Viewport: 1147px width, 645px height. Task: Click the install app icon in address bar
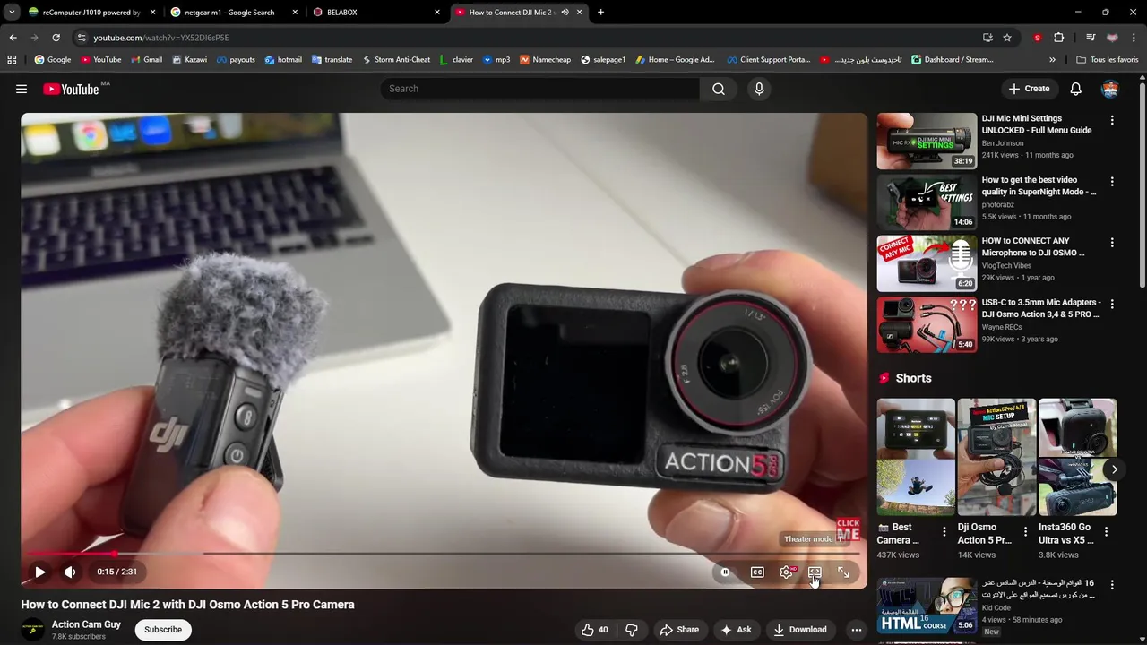[987, 38]
